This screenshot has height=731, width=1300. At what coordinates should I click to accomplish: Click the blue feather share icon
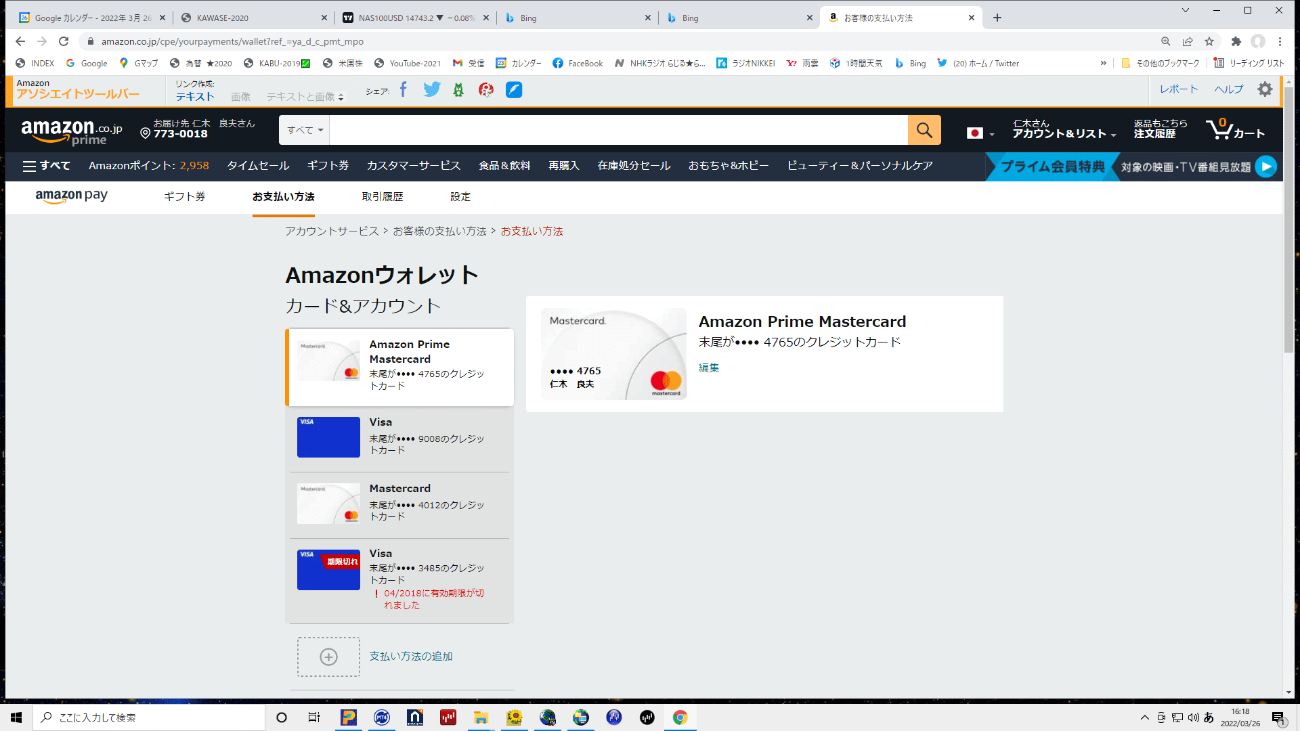pyautogui.click(x=514, y=89)
